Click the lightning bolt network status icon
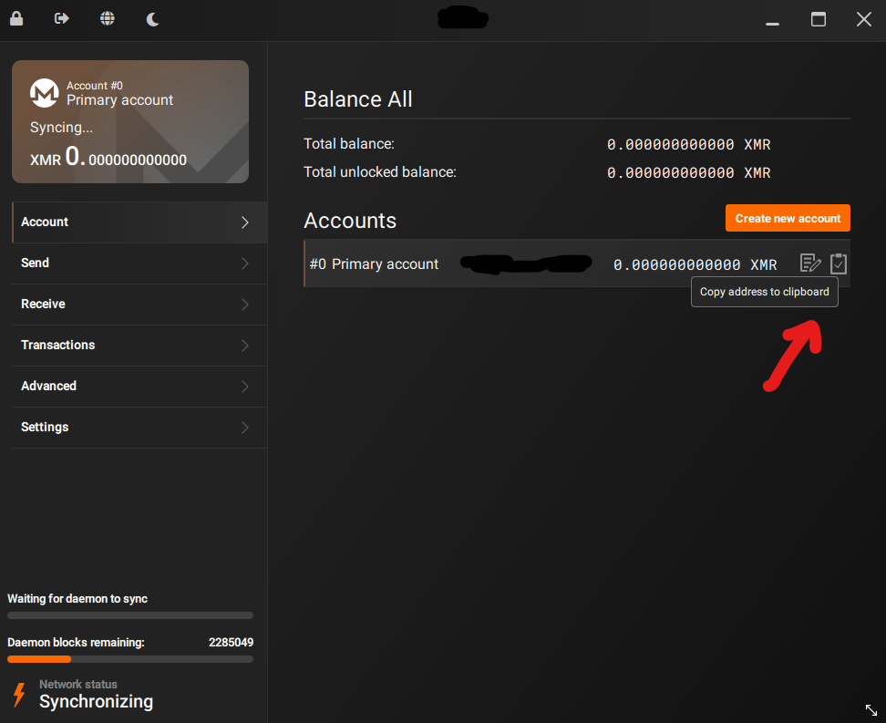Screen dimensions: 886x723 point(19,694)
